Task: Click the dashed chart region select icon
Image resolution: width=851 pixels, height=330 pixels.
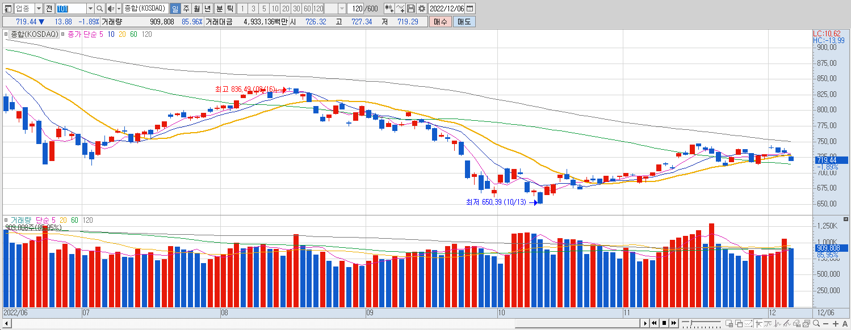Action: click(748, 324)
